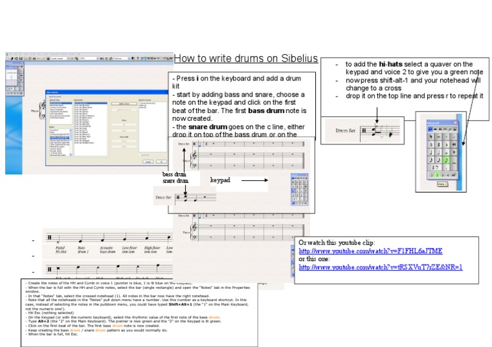
Task: Click the staccato dot on large Keypad
Action: pos(446,137)
